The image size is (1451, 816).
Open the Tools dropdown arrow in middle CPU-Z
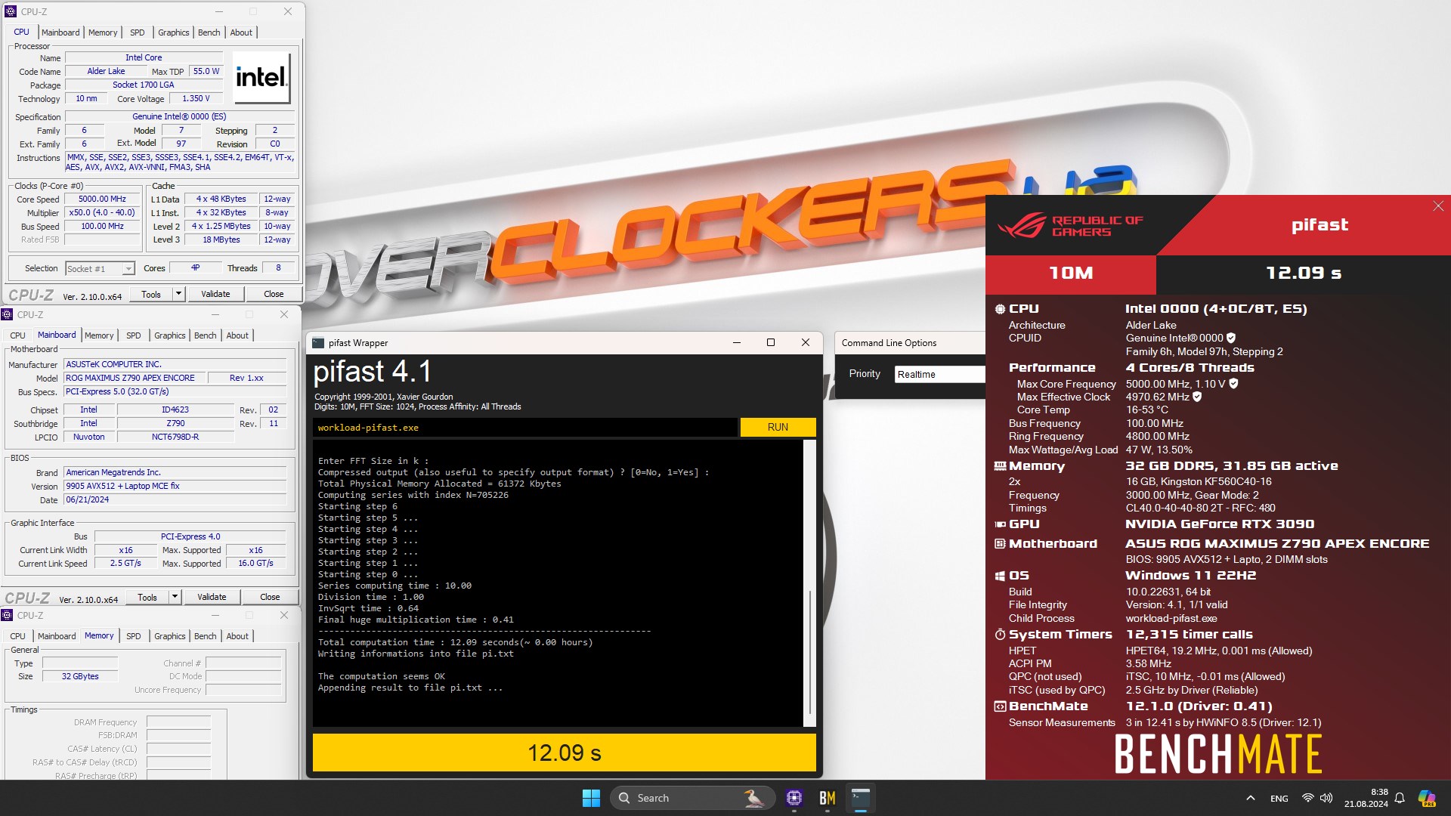tap(175, 597)
